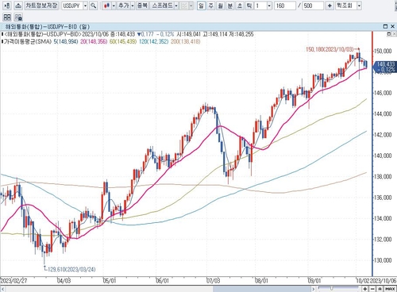Viewport: 397px width, 292px height.
Task: Click the 146,000 price axis label
Action: [383, 93]
